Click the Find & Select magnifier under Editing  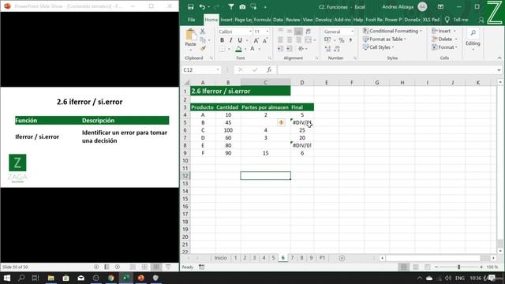tap(473, 32)
